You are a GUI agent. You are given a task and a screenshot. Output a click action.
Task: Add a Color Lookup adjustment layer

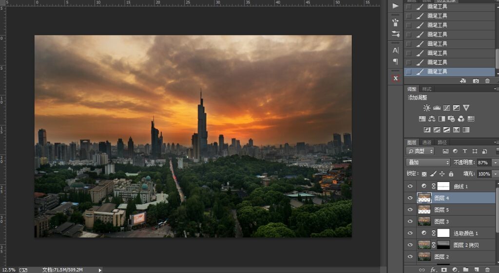[x=471, y=119]
